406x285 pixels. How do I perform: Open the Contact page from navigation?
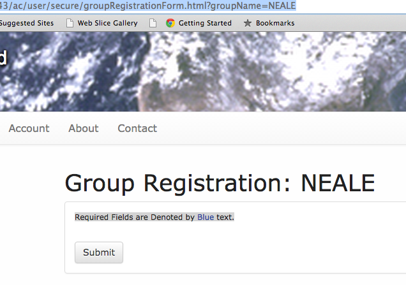point(137,128)
